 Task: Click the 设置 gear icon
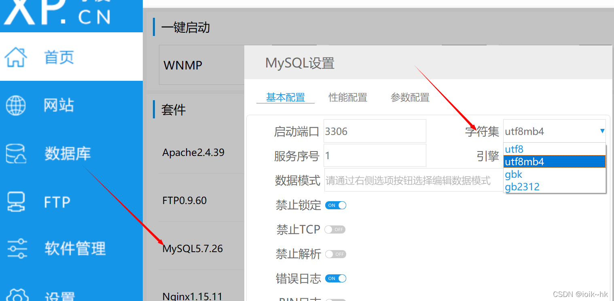(x=17, y=295)
